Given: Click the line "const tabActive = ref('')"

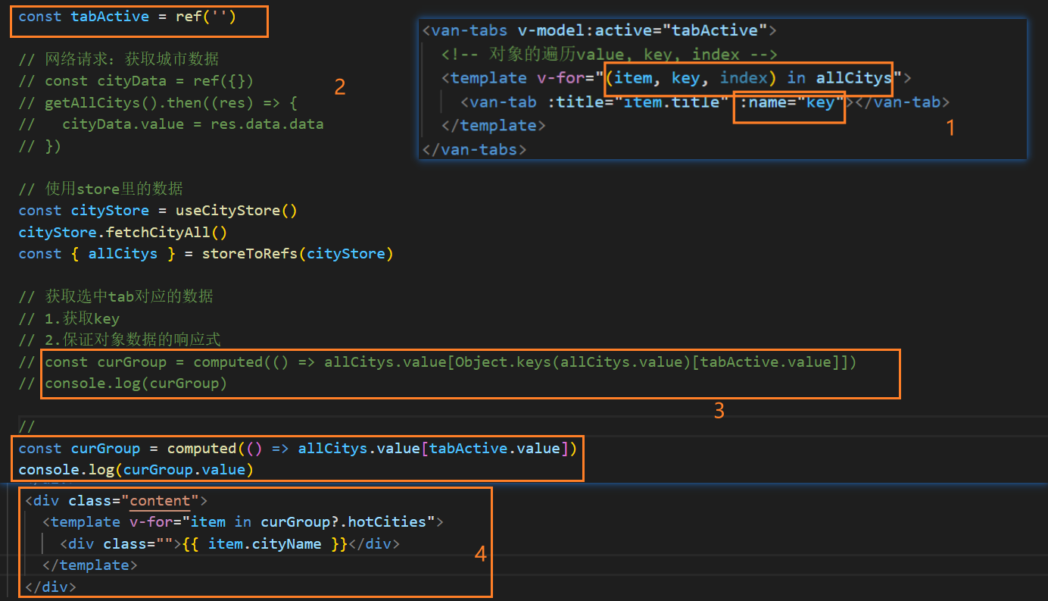Looking at the screenshot, I should 127,17.
